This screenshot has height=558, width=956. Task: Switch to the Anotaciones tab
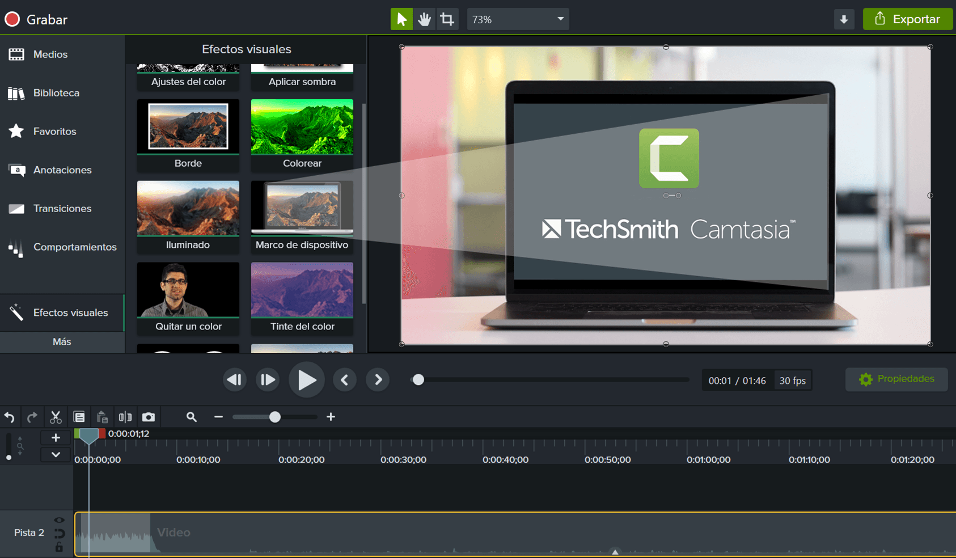(x=62, y=170)
